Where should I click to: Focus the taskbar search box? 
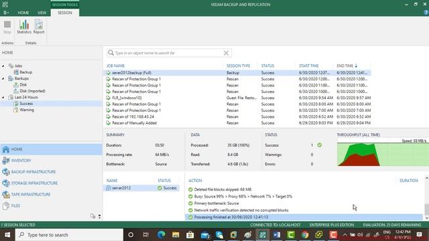pyautogui.click(x=69, y=235)
